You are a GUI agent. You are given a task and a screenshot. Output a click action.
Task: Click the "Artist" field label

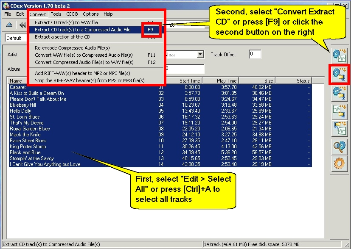pos(13,55)
